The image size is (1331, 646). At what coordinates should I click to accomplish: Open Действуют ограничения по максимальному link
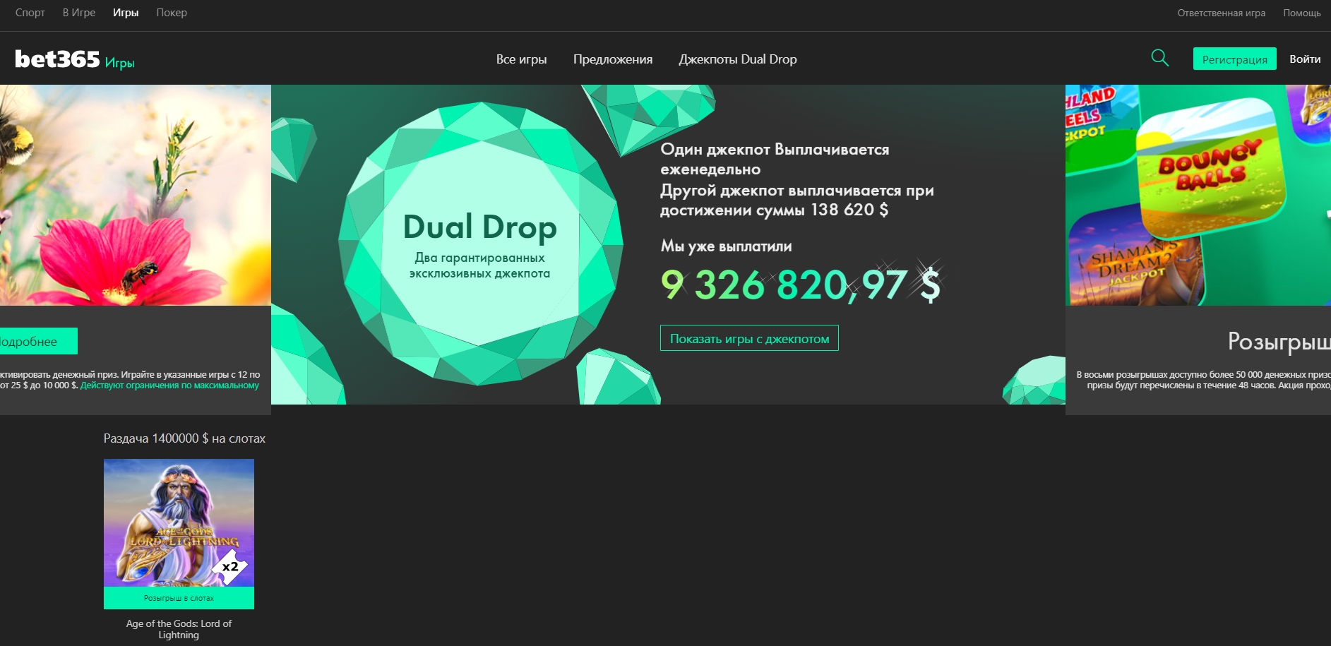click(x=169, y=385)
